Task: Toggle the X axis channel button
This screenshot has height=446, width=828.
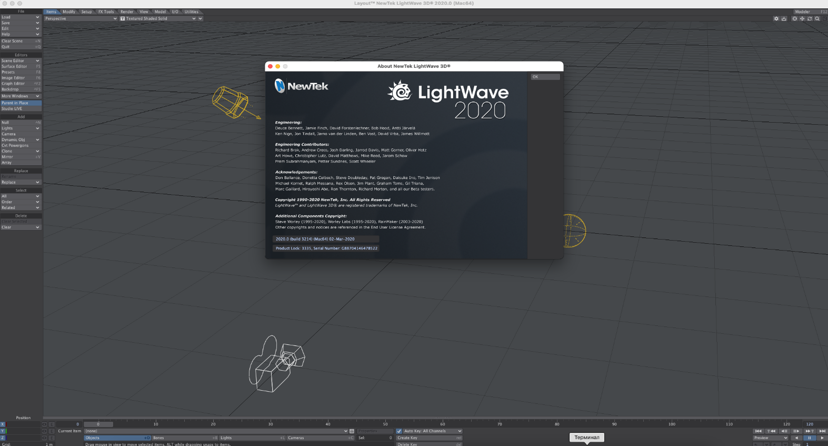Action: coord(3,424)
